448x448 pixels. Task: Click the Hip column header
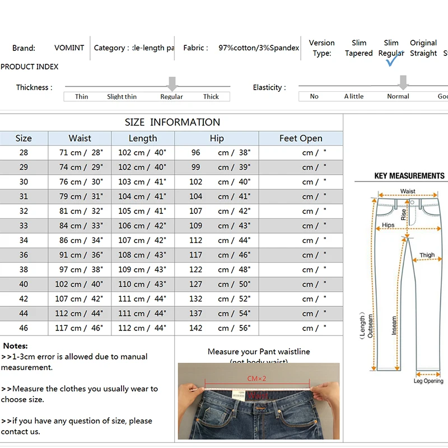(x=217, y=138)
